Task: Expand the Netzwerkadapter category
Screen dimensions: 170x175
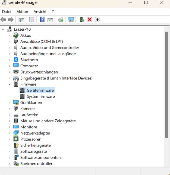Action: click(10, 133)
